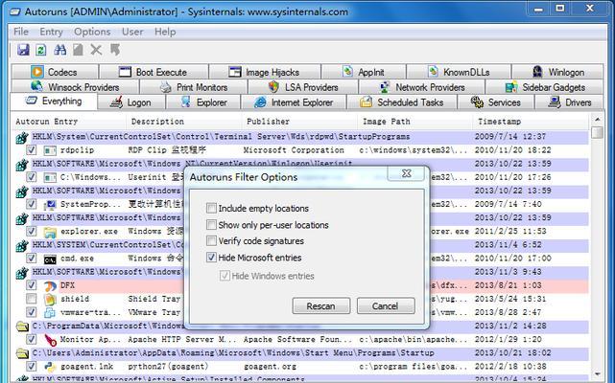Open the Drivers tab
Viewport: 615px width, 383px height.
click(x=569, y=102)
